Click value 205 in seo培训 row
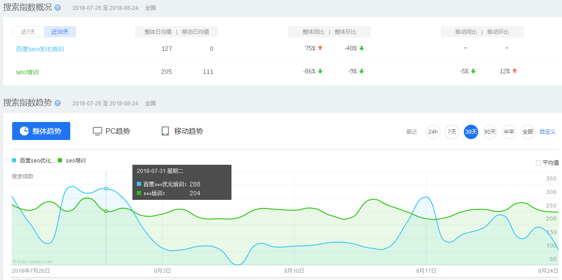The width and height of the screenshot is (562, 280). click(x=167, y=72)
